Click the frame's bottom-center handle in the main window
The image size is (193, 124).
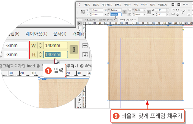pos(146,101)
